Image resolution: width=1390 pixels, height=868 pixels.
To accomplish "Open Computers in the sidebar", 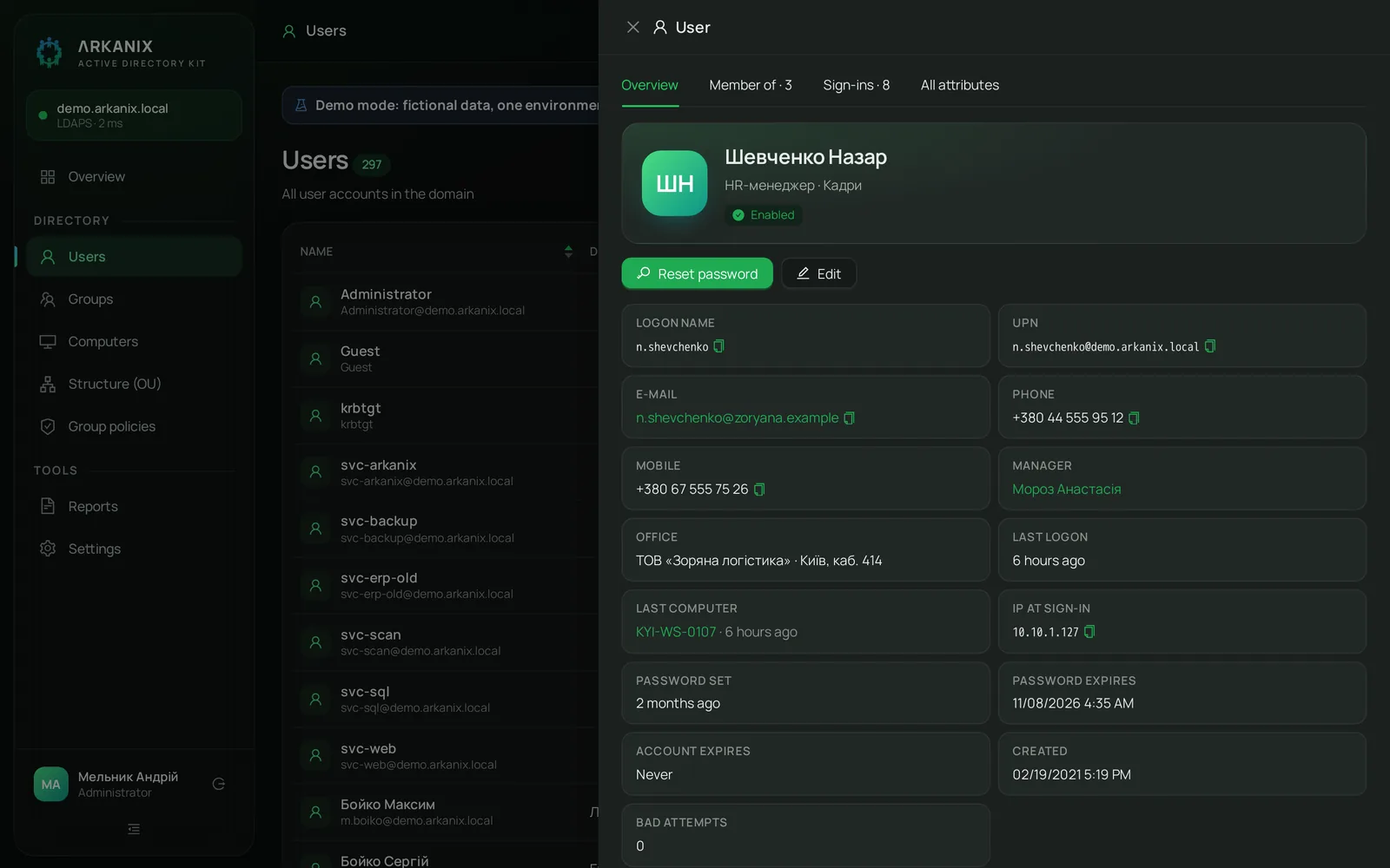I will coord(134,342).
